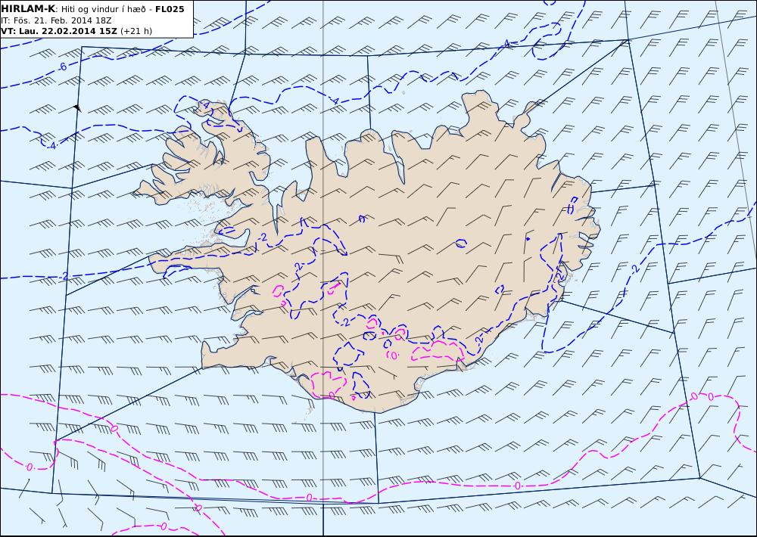Select the FL025 flight level label
The height and width of the screenshot is (537, 757).
(170, 9)
